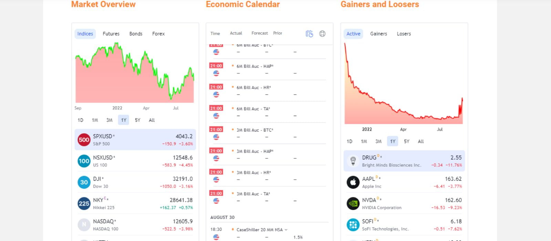This screenshot has height=241, width=551.
Task: Click the NVIDIA Corporation logo icon
Action: tap(353, 203)
